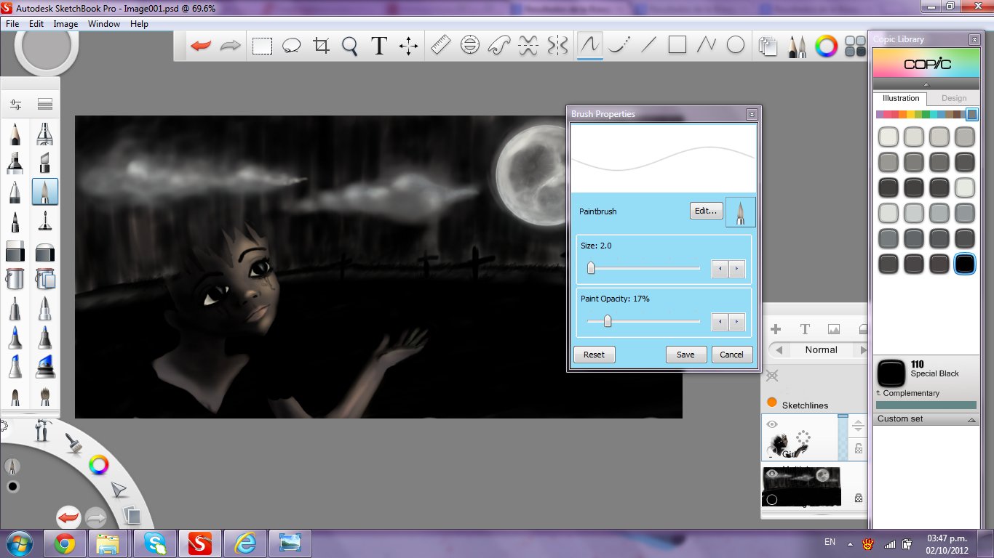Click the teal Complementary color bar
Screen dimensions: 994x558
[926, 405]
